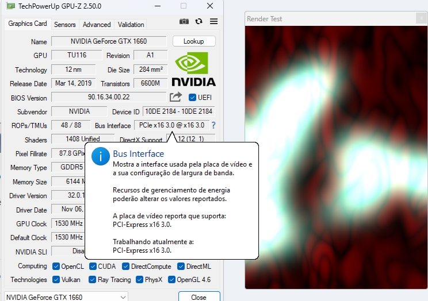Click the NVIDIA logo image
428x301 pixels.
click(x=193, y=70)
